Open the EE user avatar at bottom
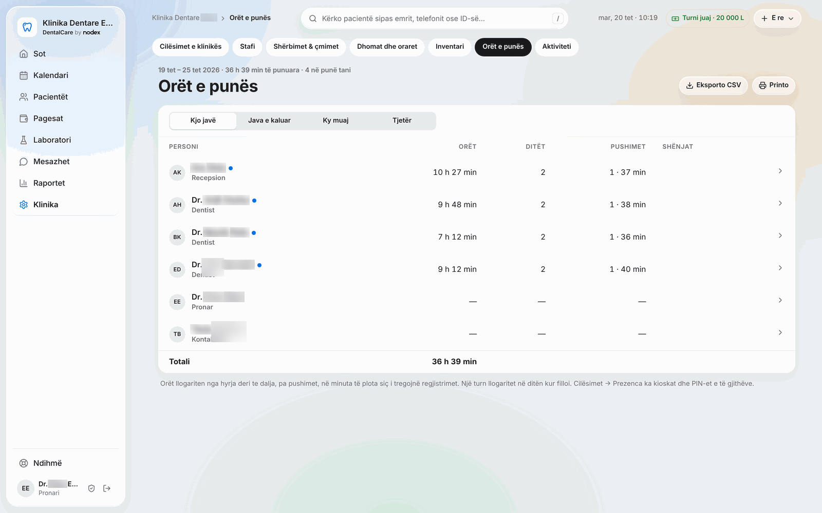Screen dimensions: 822x513 coord(26,488)
